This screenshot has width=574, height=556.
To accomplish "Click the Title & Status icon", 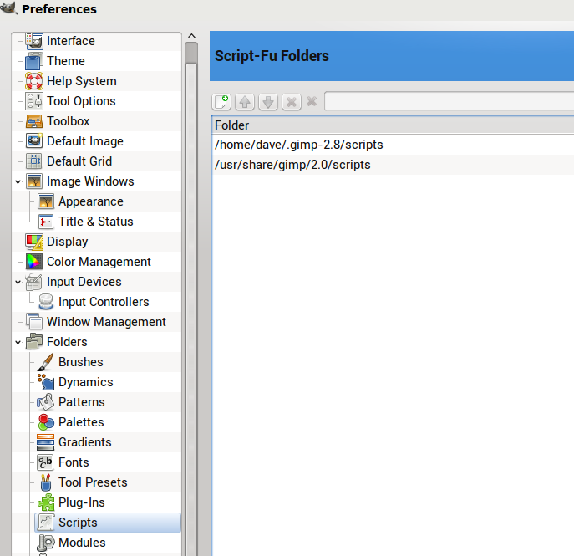I will pyautogui.click(x=46, y=222).
